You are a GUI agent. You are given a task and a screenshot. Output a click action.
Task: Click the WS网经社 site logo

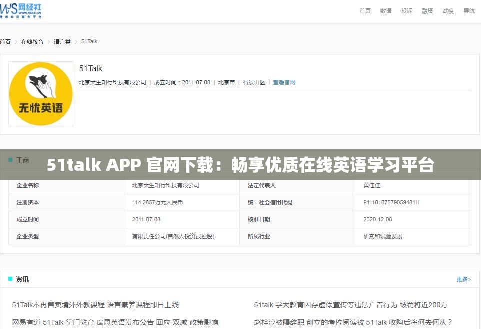21,10
